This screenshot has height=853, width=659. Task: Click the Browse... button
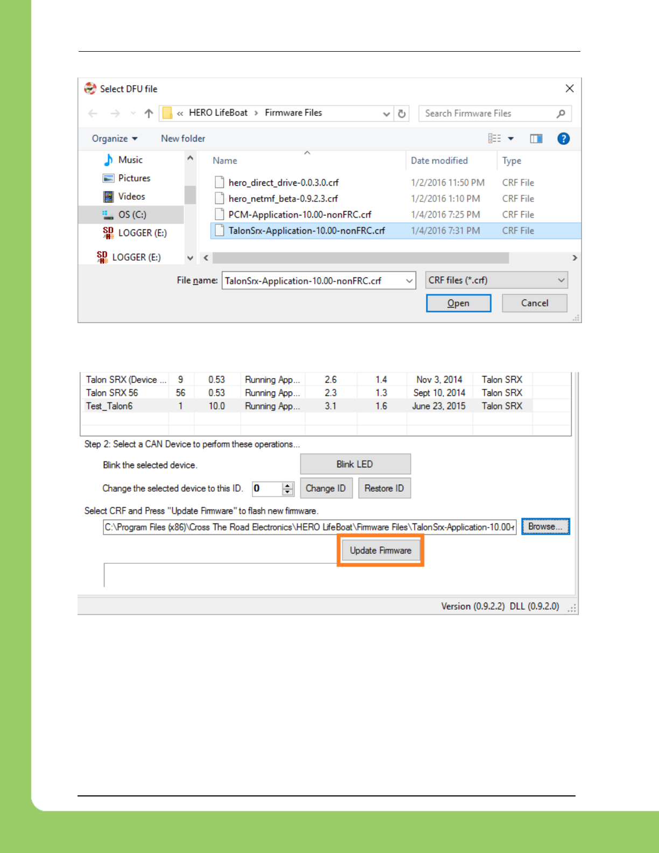545,527
